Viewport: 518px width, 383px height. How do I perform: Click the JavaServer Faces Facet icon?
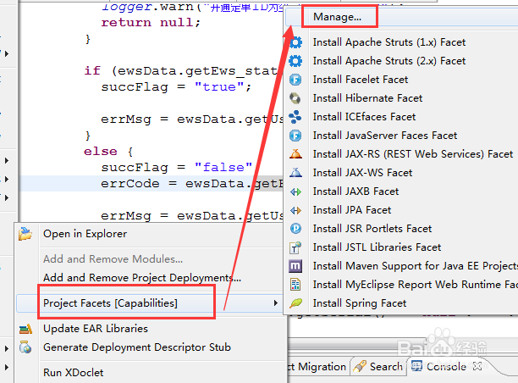[x=295, y=136]
